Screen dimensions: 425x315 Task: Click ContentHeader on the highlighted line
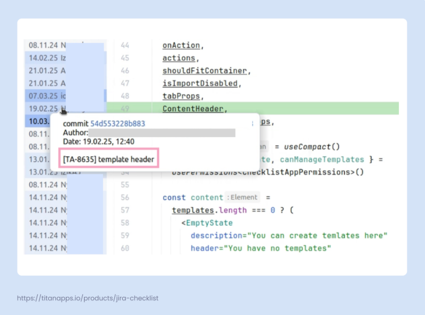(193, 109)
